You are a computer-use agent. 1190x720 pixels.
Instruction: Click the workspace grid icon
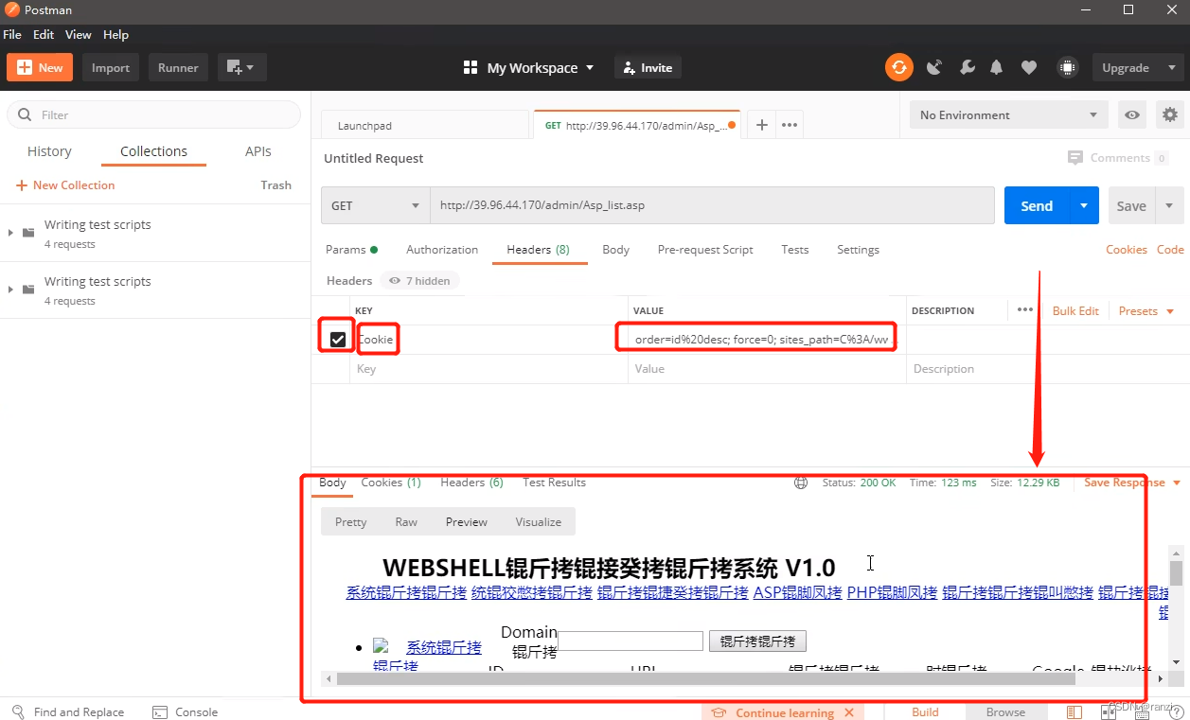coord(471,67)
